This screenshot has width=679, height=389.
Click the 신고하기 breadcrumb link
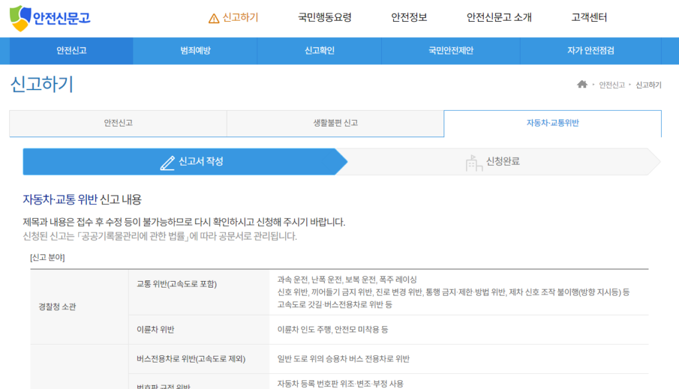[x=648, y=85]
